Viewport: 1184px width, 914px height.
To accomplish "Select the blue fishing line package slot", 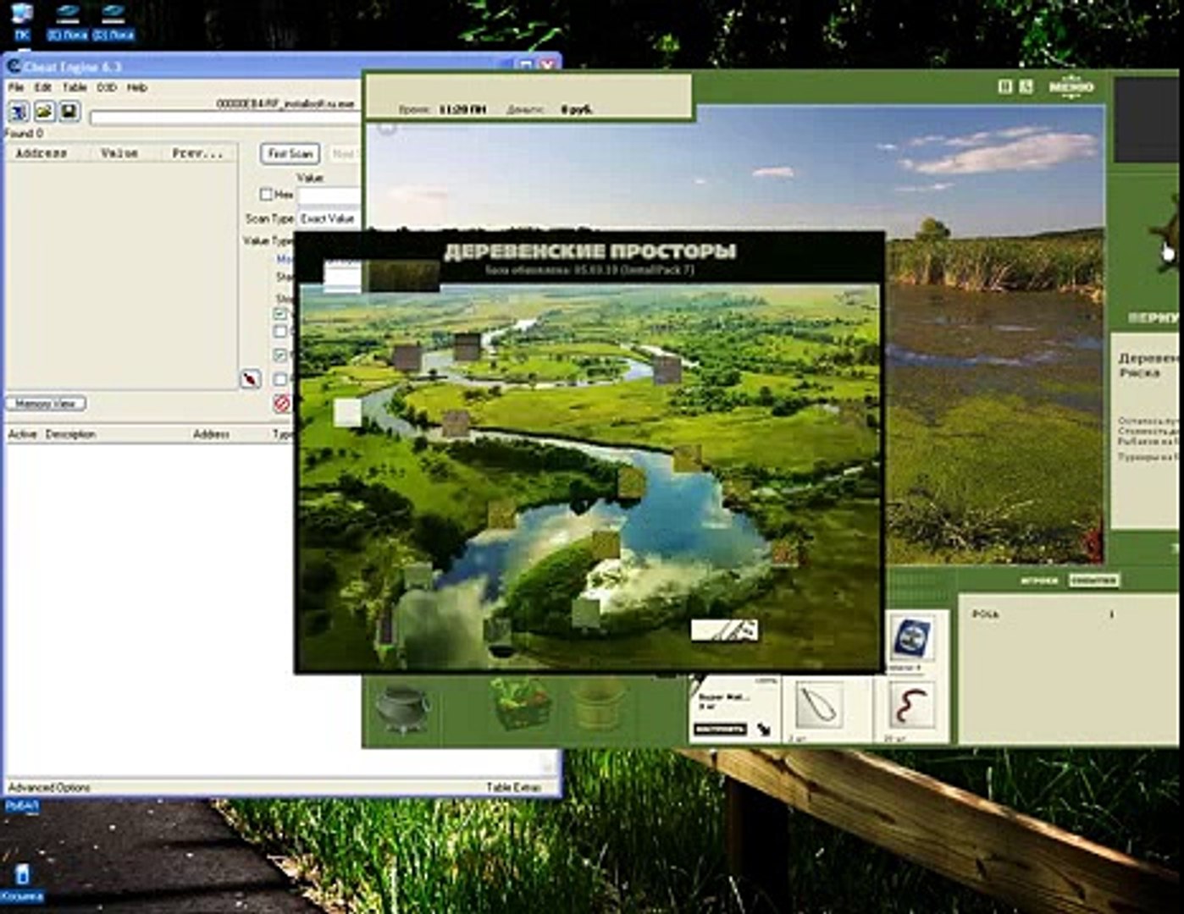I will (911, 639).
